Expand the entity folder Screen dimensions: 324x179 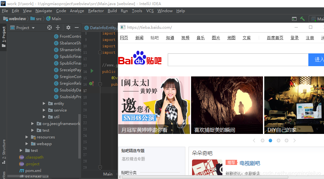(x=44, y=103)
